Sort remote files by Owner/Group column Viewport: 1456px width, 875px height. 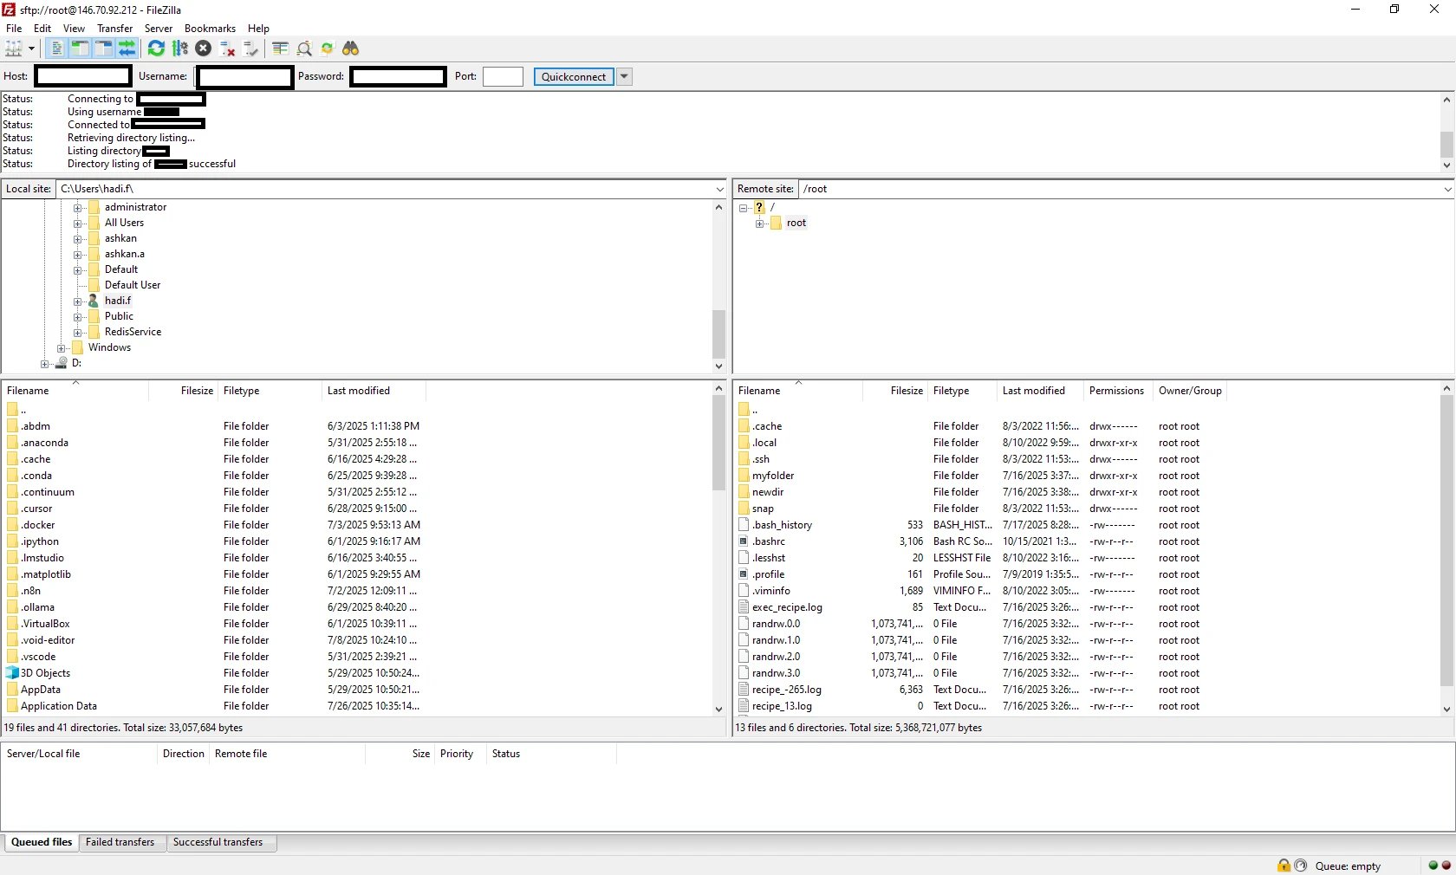pos(1190,391)
